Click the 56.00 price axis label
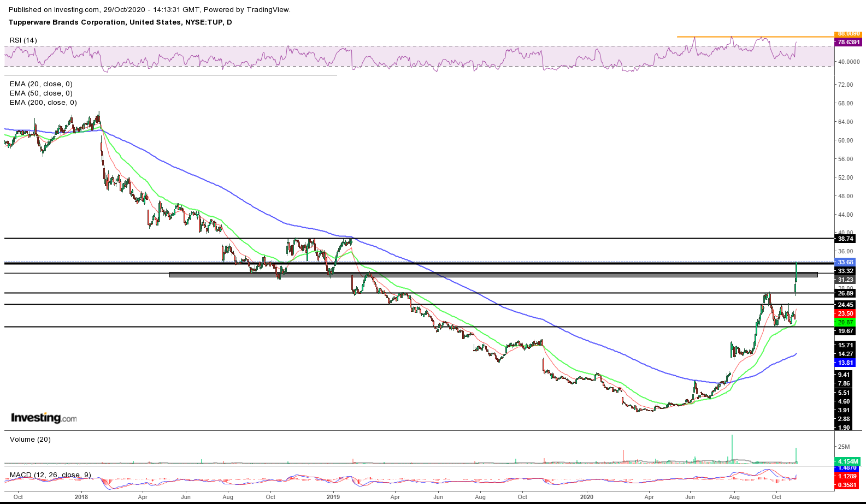866x504 pixels. tap(845, 159)
